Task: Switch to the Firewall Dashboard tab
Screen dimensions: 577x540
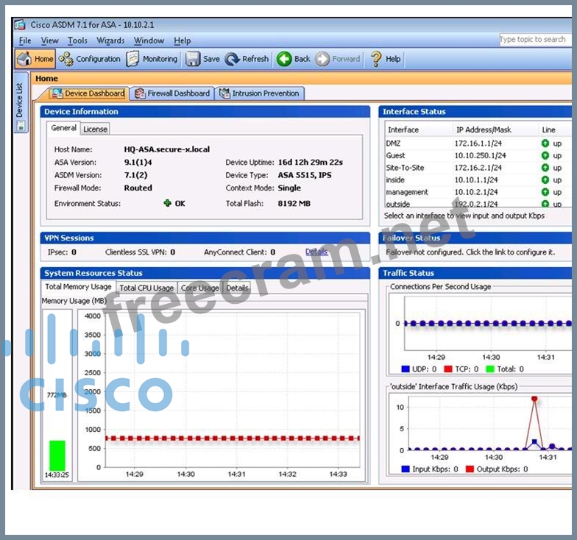Action: [173, 93]
